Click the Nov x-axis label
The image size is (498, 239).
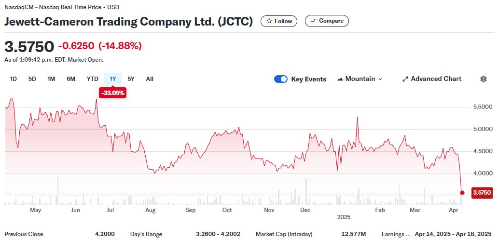point(269,210)
